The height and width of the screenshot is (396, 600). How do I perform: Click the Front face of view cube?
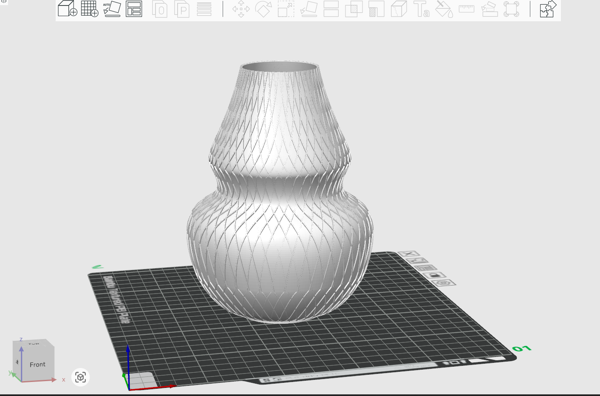point(37,364)
